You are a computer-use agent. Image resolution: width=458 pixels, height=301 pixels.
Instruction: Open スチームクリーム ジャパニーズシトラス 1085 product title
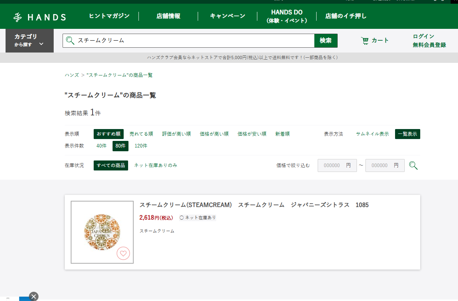coord(254,205)
